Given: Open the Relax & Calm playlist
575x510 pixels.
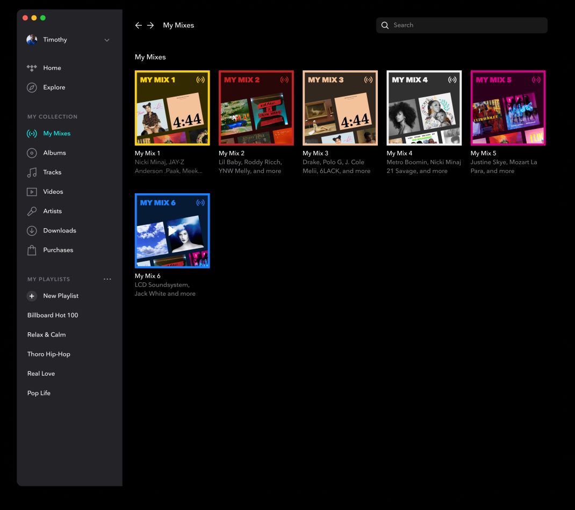Looking at the screenshot, I should tap(47, 334).
